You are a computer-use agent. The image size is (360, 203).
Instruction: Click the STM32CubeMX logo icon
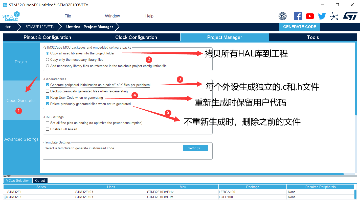[x=11, y=16]
